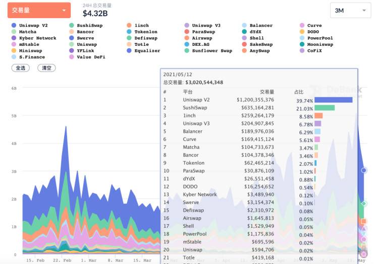Click the 8. Mar axis label
This screenshot has height=264, width=378.
click(x=115, y=260)
